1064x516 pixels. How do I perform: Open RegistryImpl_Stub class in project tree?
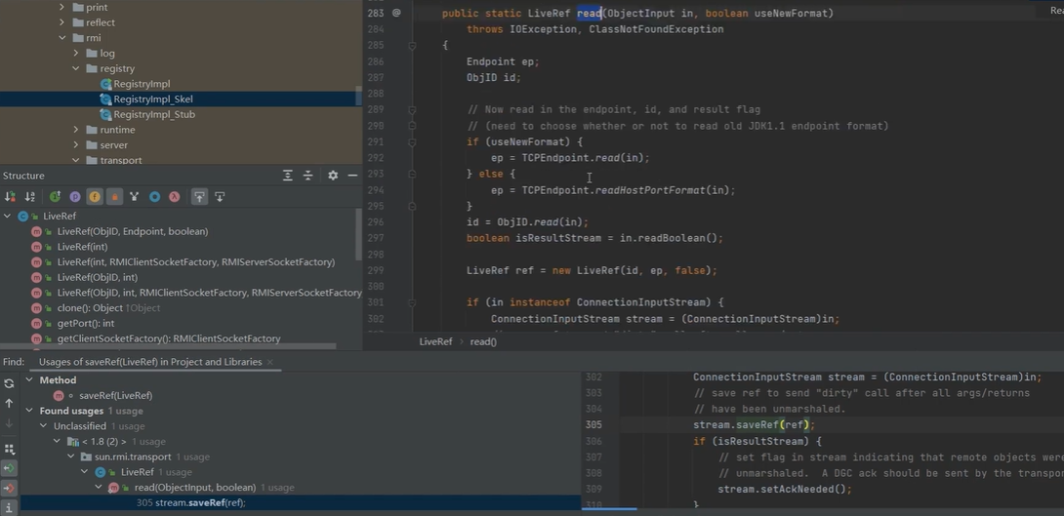coord(153,115)
